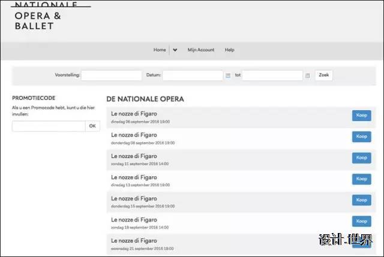Click the 'Datum:' label
This screenshot has height=257, width=384.
click(154, 75)
